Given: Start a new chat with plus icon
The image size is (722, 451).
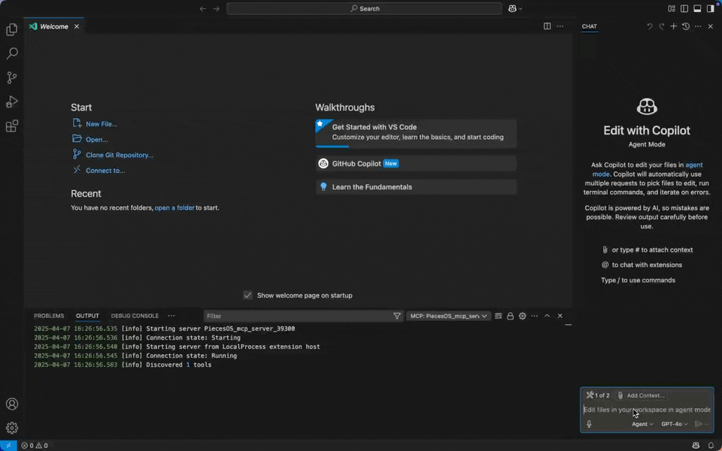Looking at the screenshot, I should (x=673, y=26).
